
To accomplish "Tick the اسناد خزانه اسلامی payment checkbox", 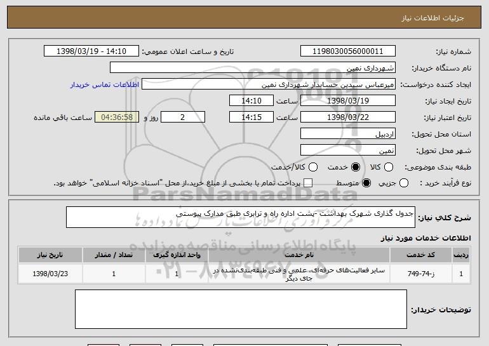I will [x=308, y=183].
